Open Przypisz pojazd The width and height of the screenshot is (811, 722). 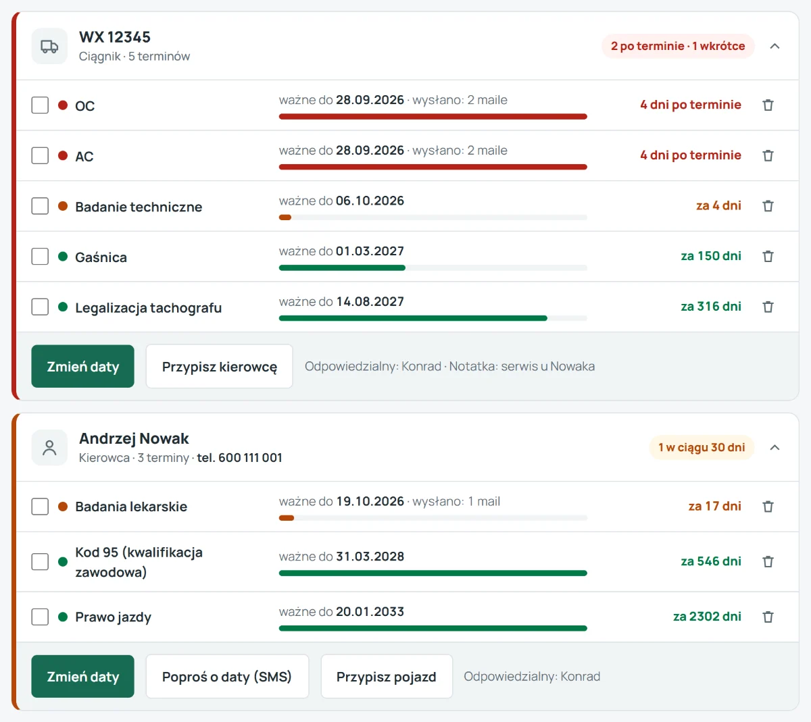(x=387, y=677)
